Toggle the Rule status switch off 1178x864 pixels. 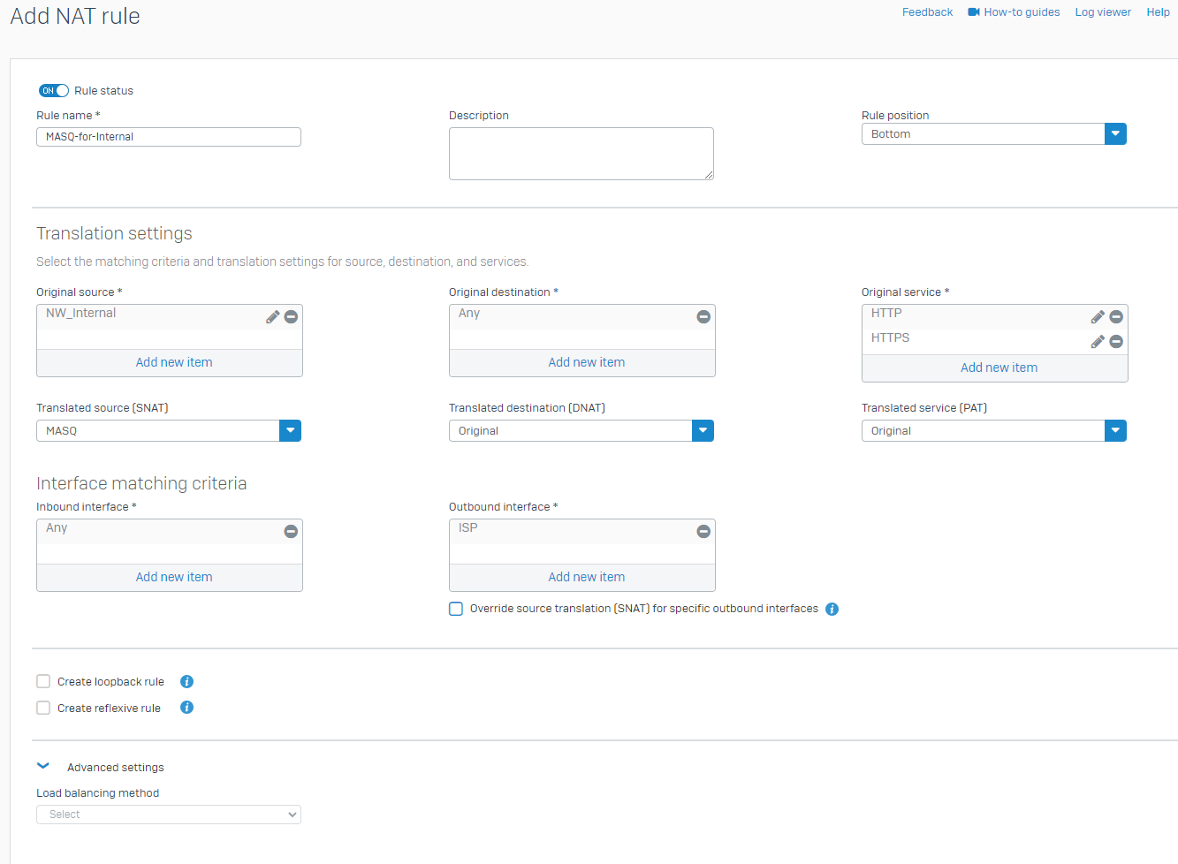(54, 91)
